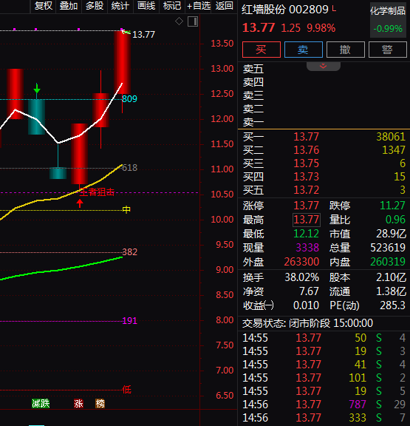Click the 最低 value 12.12
The width and height of the screenshot is (410, 426).
tap(306, 234)
